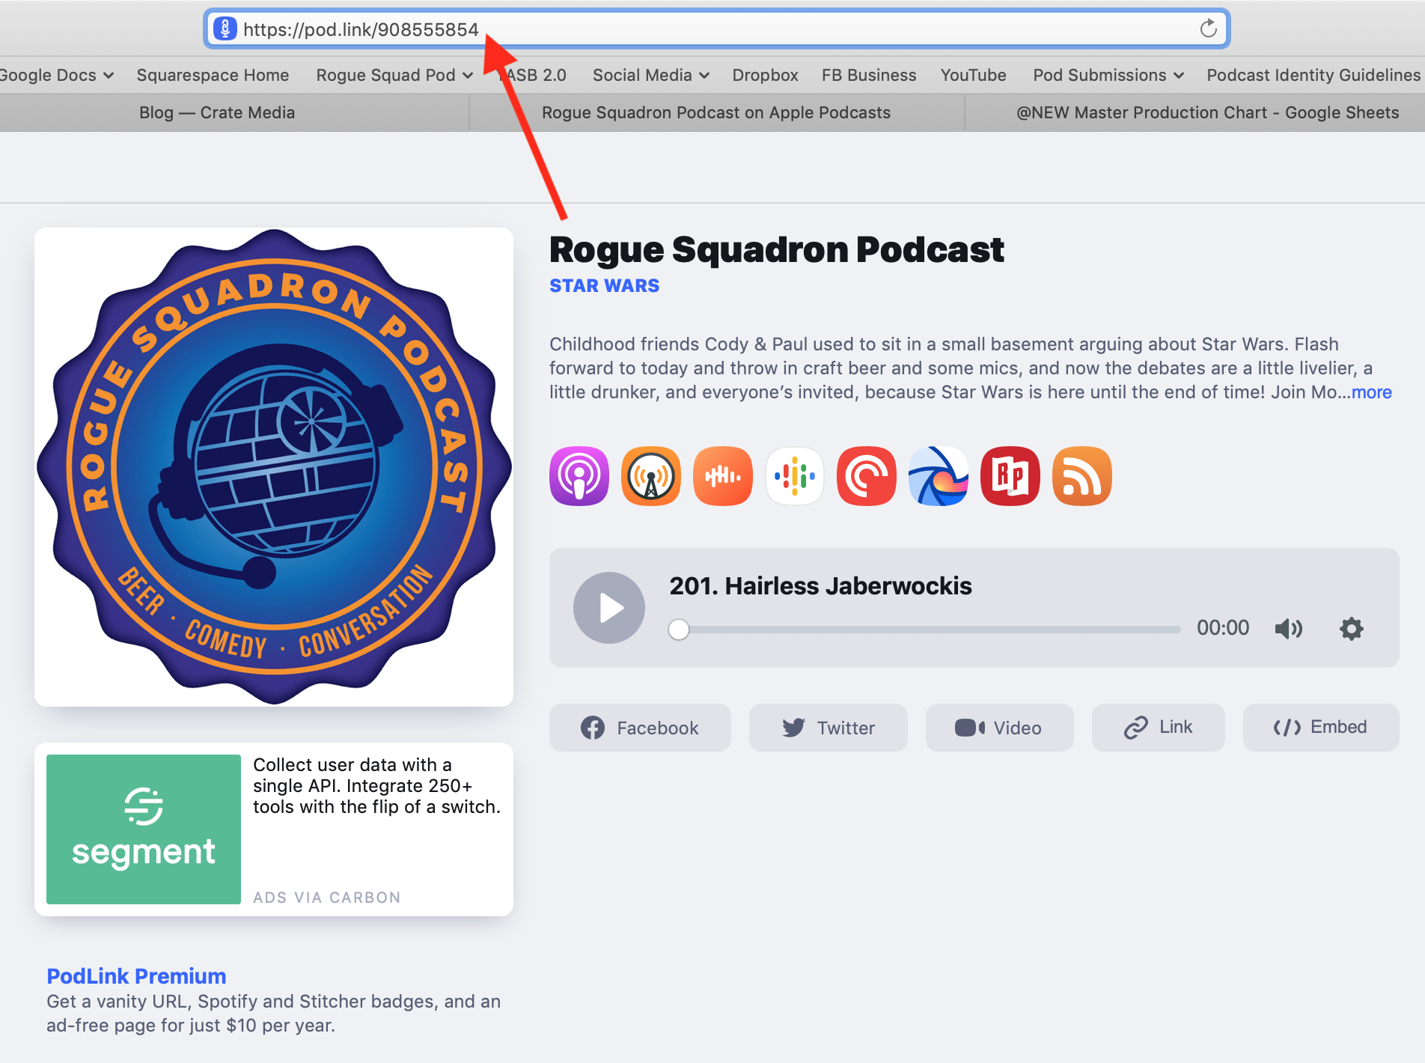This screenshot has height=1063, width=1425.
Task: Expand the Google Docs bookmarks folder
Action: pyautogui.click(x=56, y=75)
